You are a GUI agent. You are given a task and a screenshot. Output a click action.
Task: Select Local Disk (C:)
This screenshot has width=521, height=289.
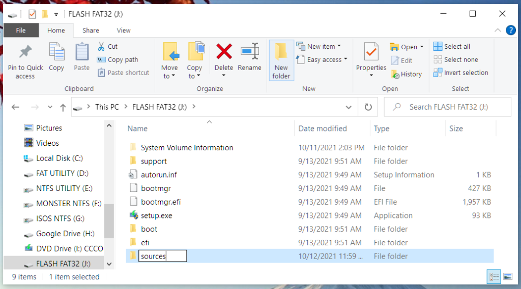click(53, 158)
